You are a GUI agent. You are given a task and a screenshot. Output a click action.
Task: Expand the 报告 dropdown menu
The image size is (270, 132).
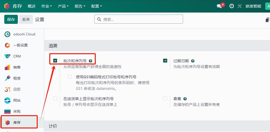(80, 6)
